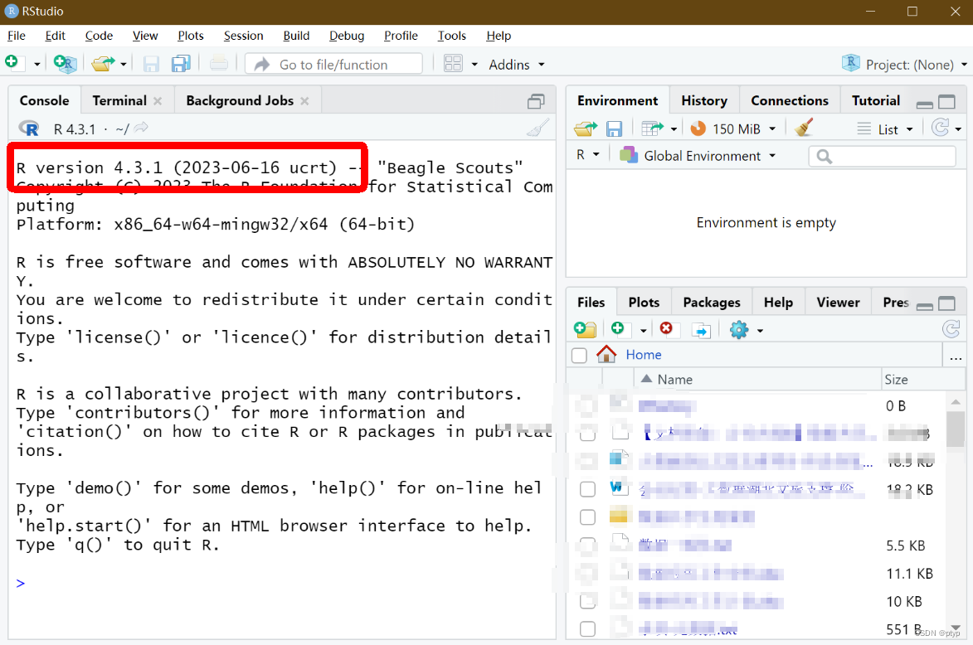
Task: Open the Global Environment dropdown
Action: pos(698,156)
